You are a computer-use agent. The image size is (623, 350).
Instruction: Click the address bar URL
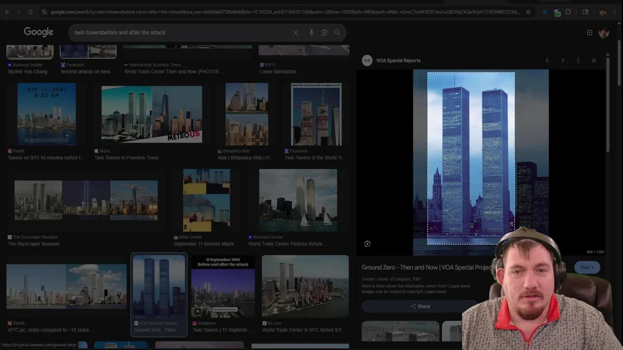(x=285, y=12)
